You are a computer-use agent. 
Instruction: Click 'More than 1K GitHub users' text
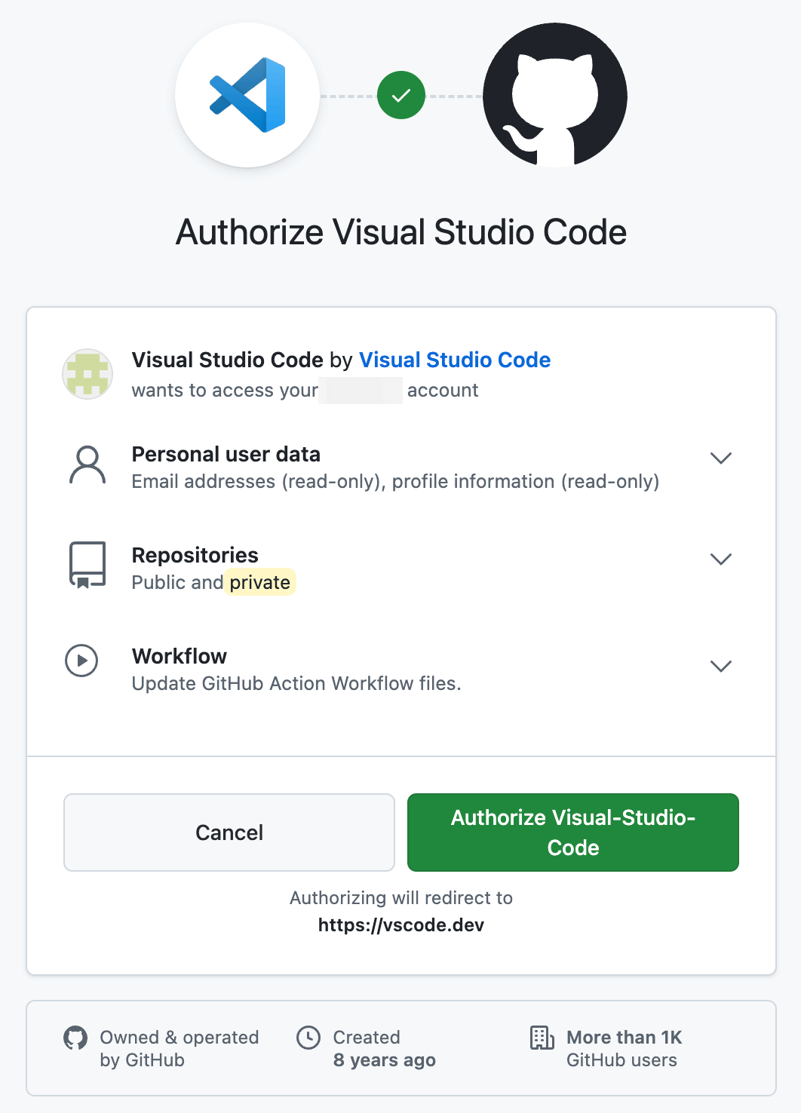click(x=625, y=1049)
